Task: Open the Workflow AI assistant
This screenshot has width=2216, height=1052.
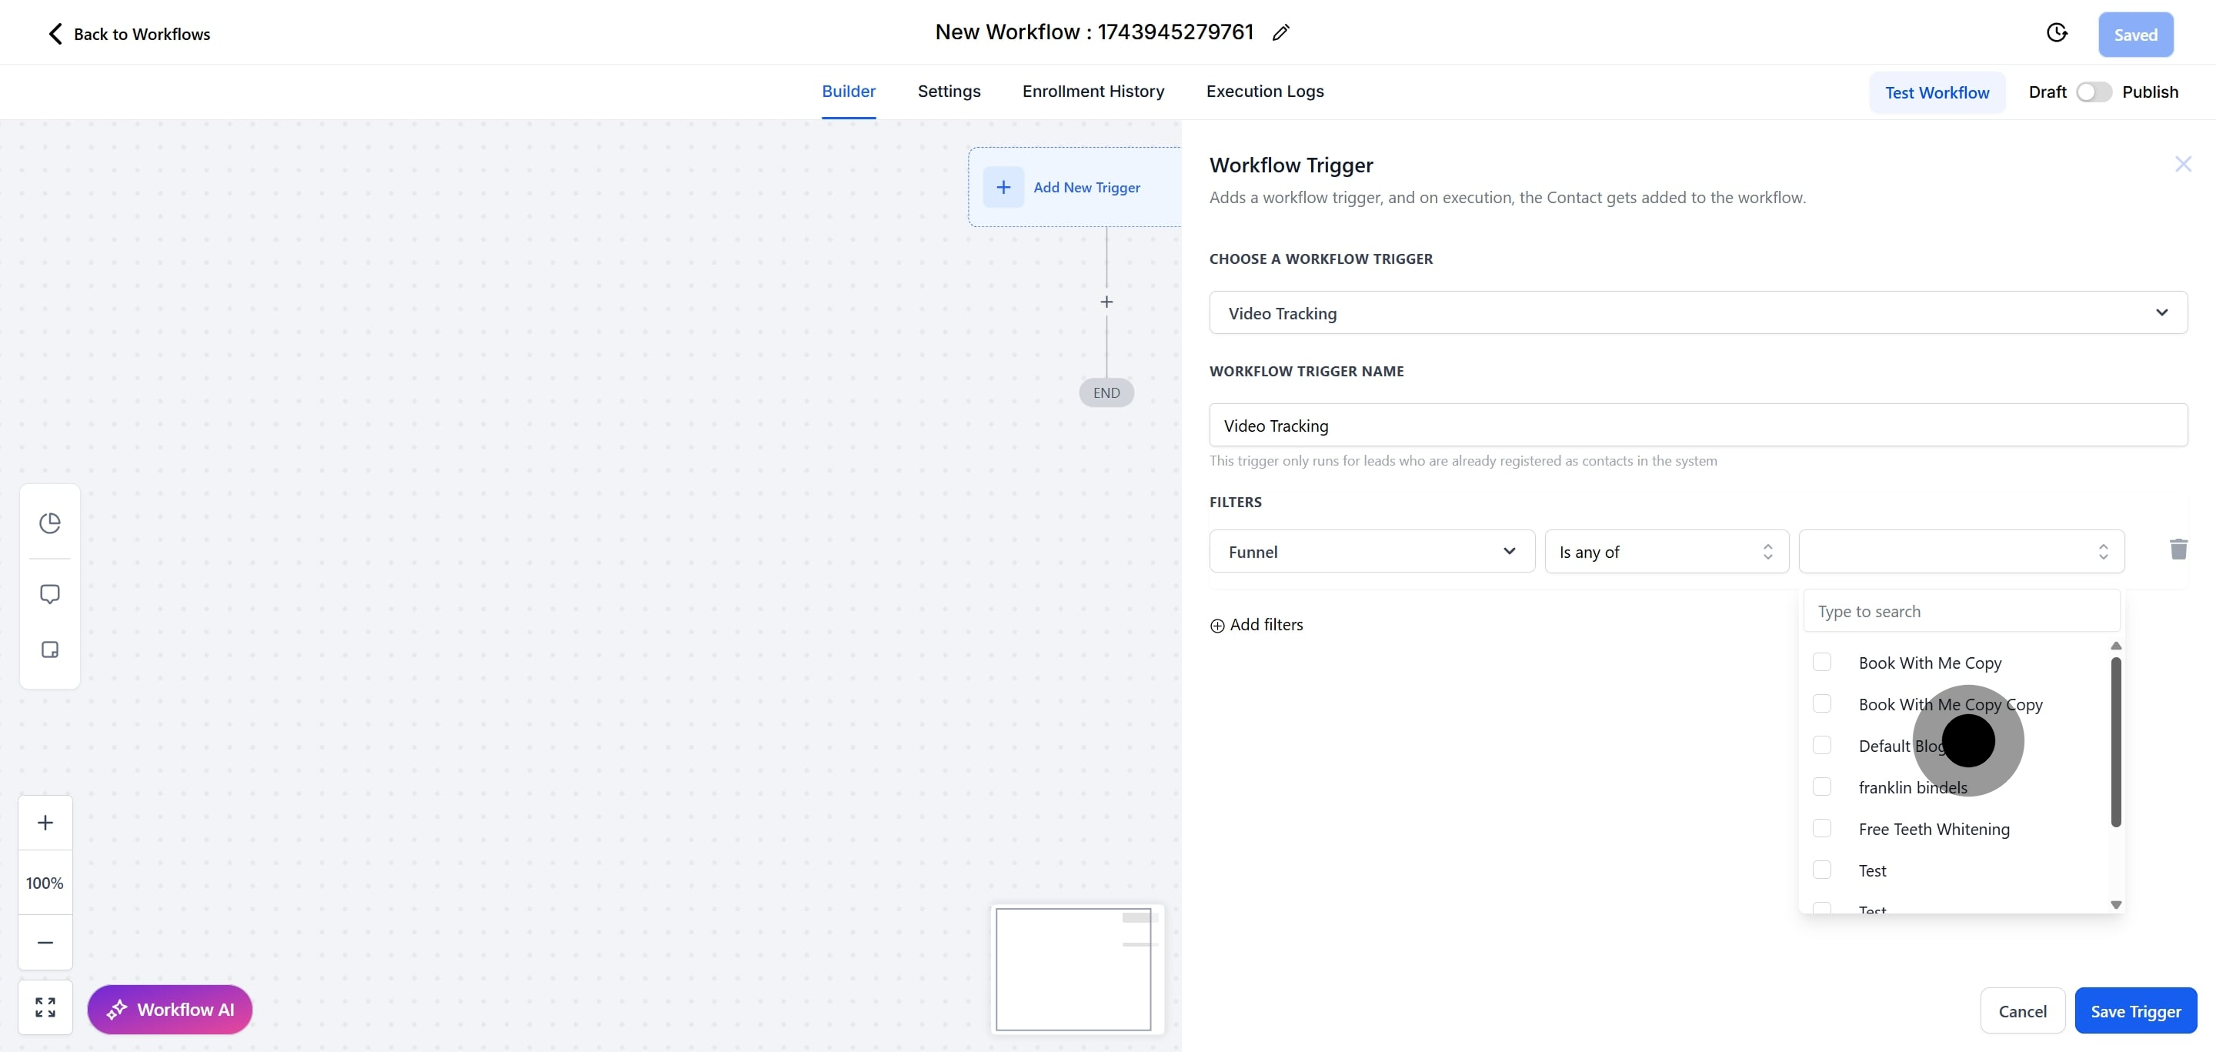Action: point(169,1009)
